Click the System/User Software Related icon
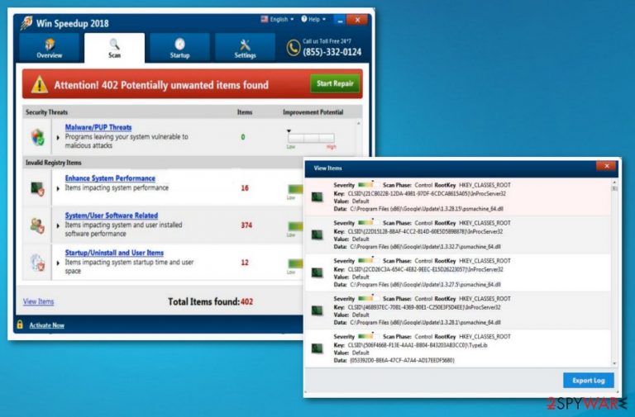 38,225
